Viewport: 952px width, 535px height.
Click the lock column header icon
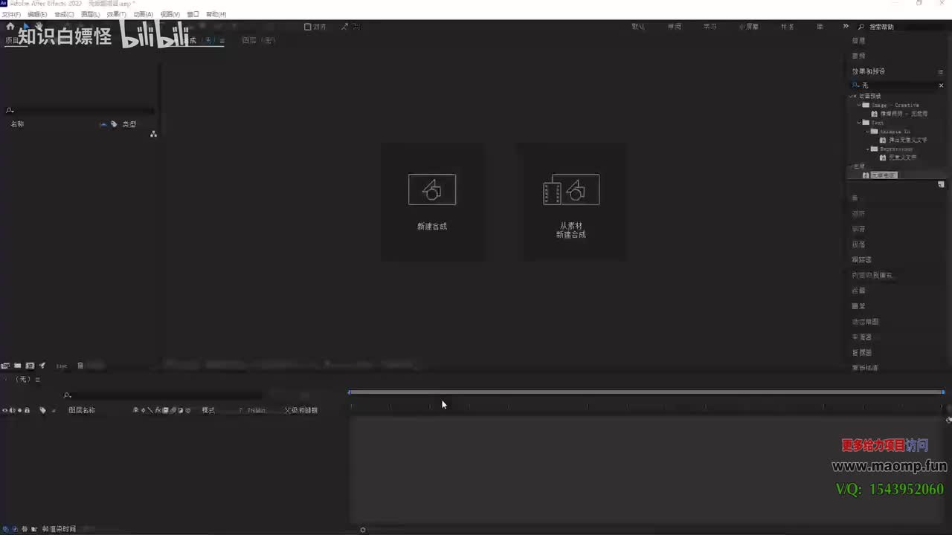[x=27, y=410]
